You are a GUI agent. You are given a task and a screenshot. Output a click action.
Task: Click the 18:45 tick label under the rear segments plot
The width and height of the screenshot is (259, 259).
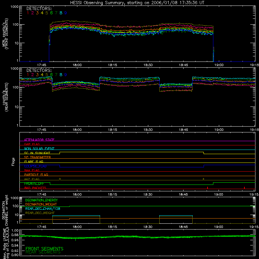click(x=183, y=130)
